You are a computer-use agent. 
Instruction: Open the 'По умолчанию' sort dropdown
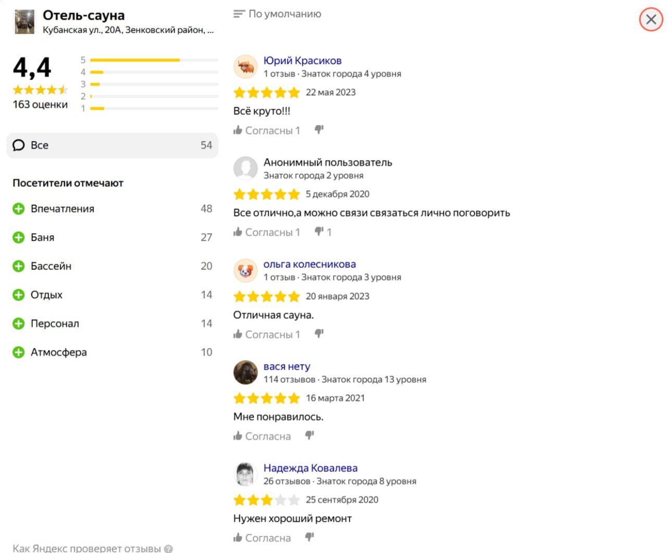277,14
